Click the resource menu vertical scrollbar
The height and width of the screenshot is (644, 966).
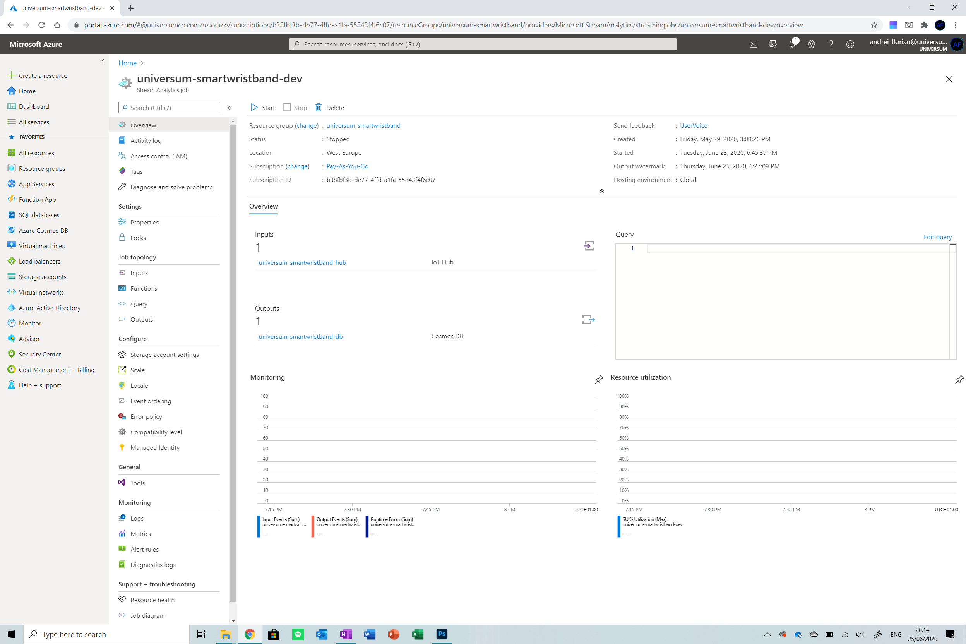click(233, 361)
